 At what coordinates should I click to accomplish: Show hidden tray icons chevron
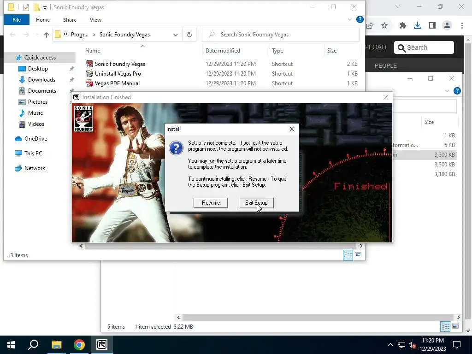(x=390, y=345)
